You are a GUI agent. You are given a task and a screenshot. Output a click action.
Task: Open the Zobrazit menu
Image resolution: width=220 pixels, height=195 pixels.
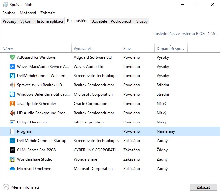[x=47, y=13]
